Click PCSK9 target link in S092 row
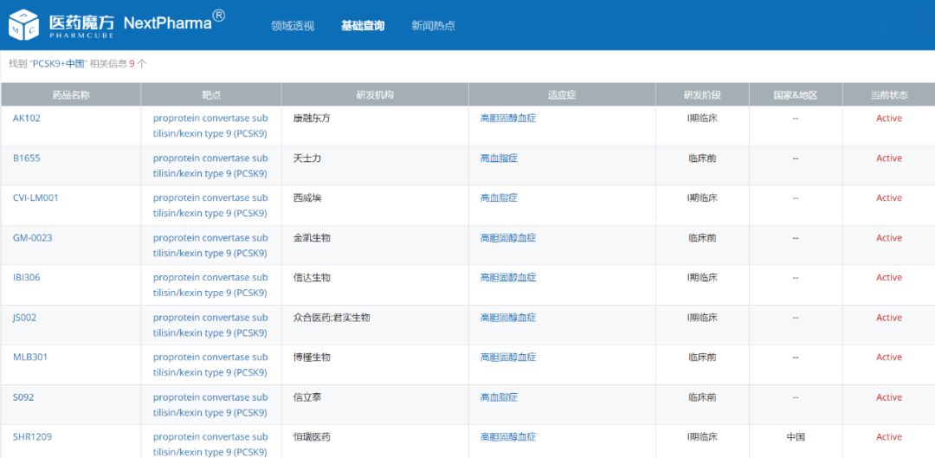 210,404
